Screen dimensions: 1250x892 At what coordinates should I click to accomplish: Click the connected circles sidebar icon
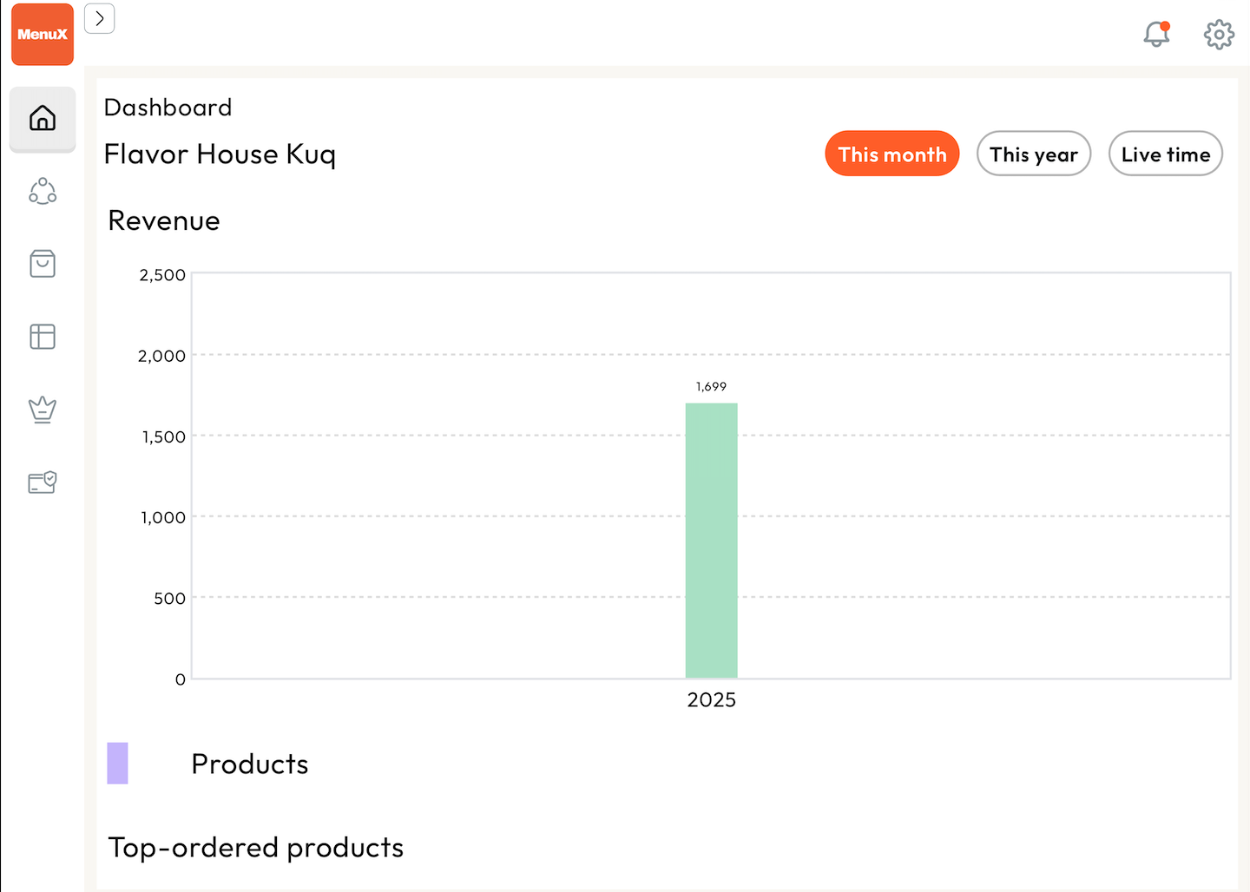[x=43, y=191]
